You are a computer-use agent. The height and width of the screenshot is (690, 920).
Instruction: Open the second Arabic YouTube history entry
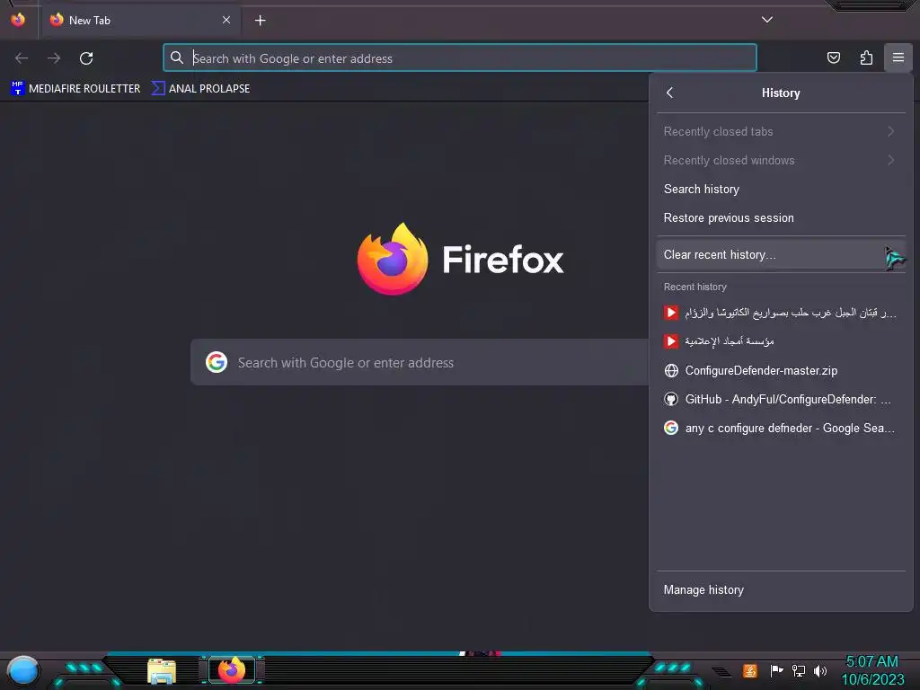click(781, 341)
